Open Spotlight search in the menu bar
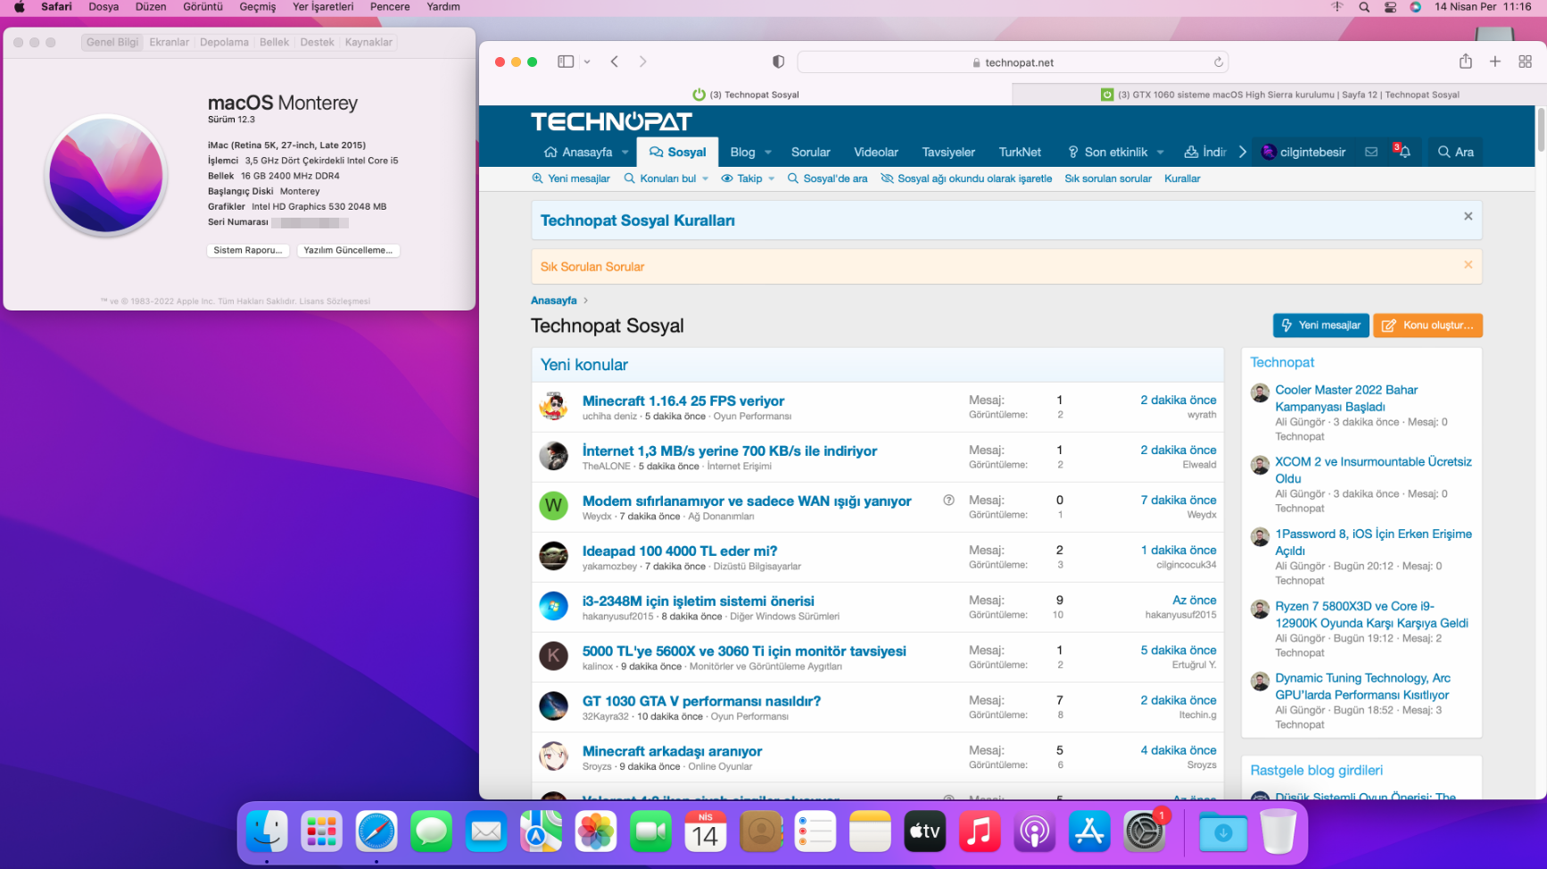 [1363, 7]
